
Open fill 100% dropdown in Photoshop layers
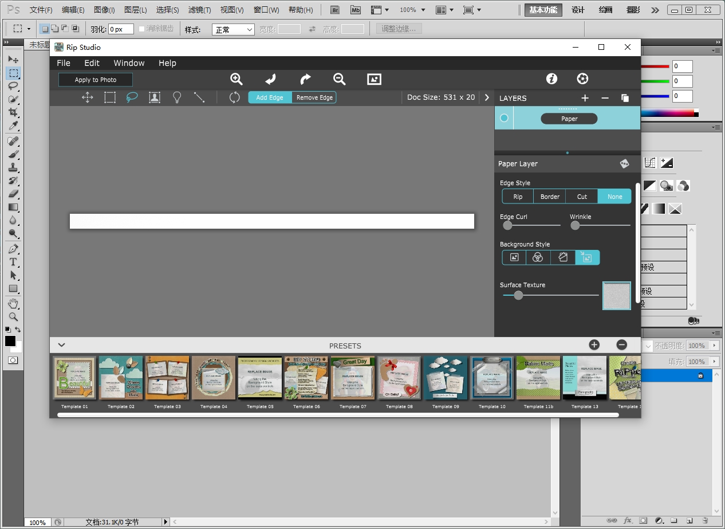pyautogui.click(x=715, y=362)
